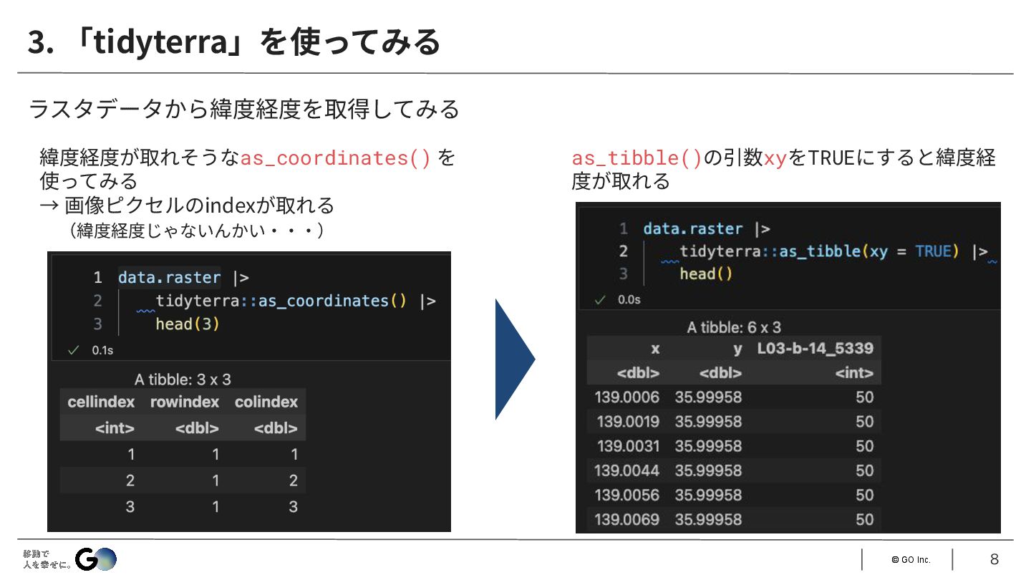Click the 139.0006 cell in table
The height and width of the screenshot is (580, 1031).
tap(626, 397)
